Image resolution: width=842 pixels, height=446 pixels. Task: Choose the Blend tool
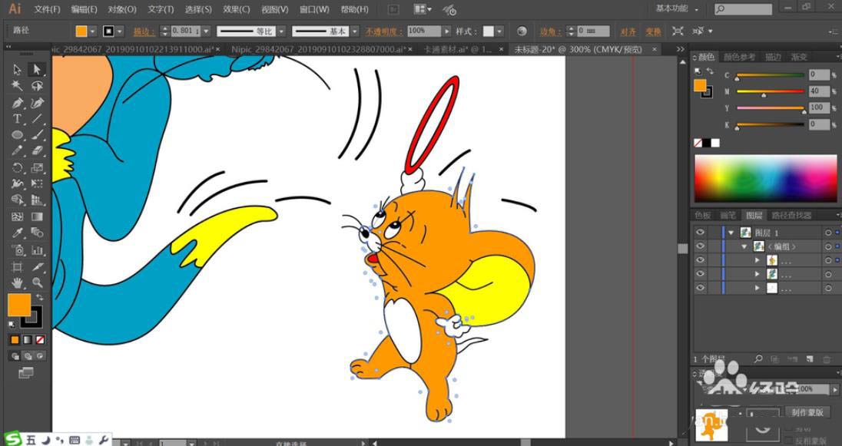point(37,233)
